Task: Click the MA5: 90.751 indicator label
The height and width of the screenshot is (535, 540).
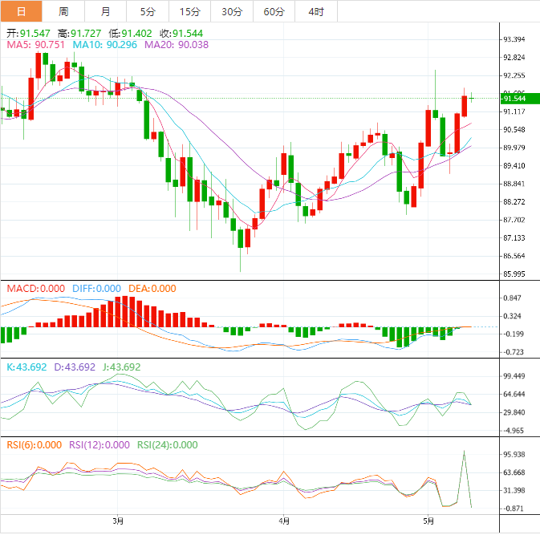Action: point(36,45)
